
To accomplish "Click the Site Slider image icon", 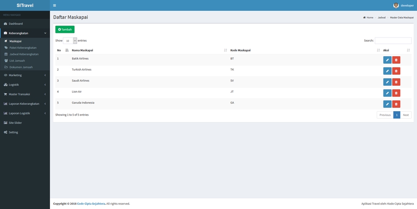I will 6,122.
